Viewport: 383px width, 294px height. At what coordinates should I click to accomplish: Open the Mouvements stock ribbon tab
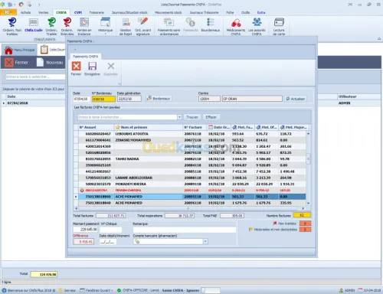169,12
